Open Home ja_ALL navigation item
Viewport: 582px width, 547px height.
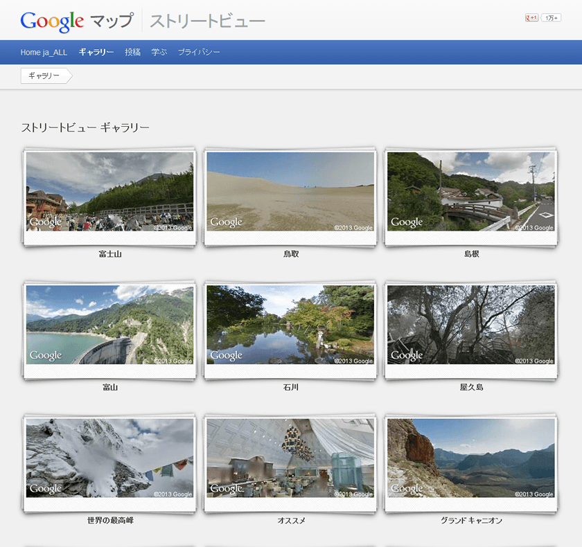[x=44, y=52]
